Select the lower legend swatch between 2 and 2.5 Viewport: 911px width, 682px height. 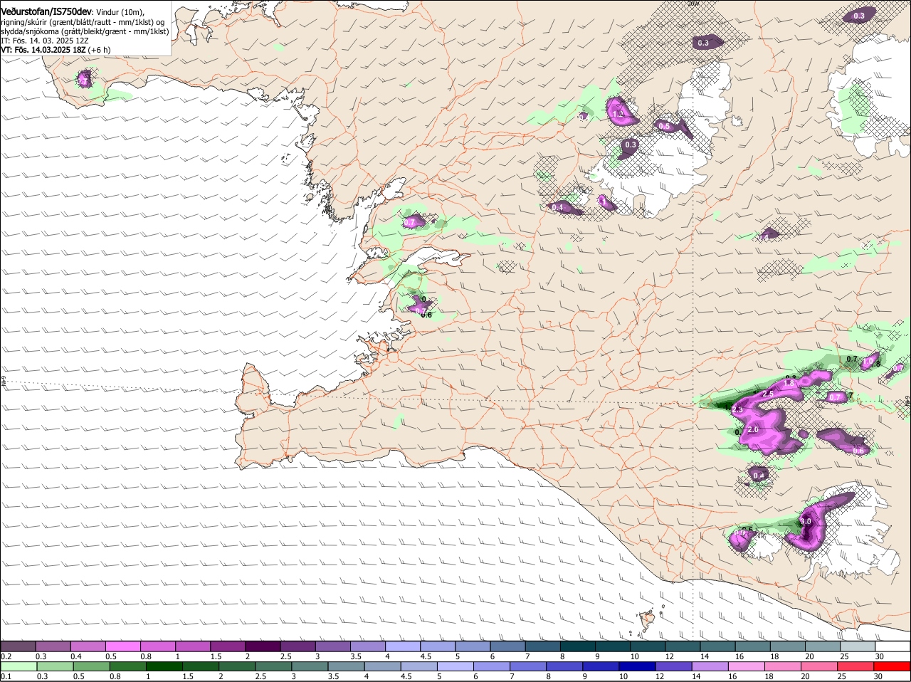click(x=237, y=666)
